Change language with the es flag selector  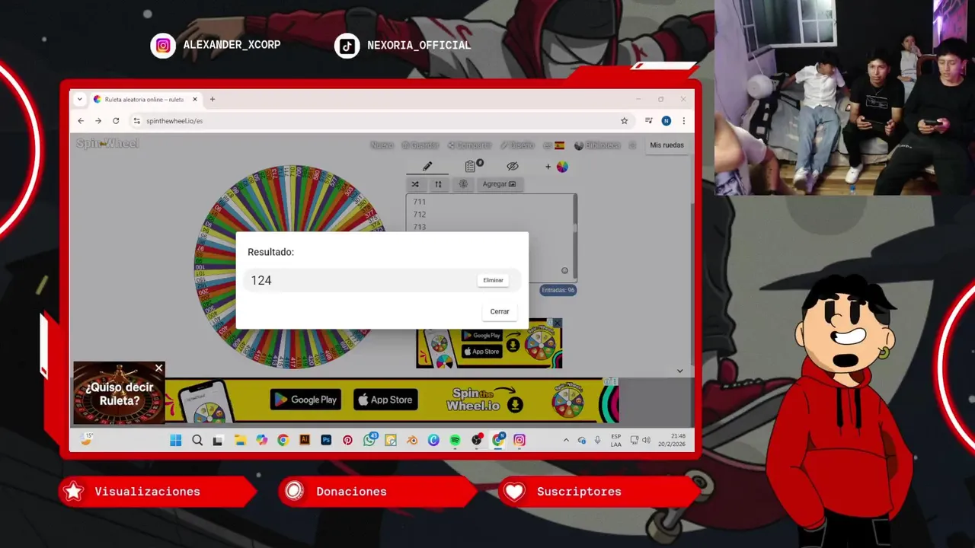tap(554, 145)
